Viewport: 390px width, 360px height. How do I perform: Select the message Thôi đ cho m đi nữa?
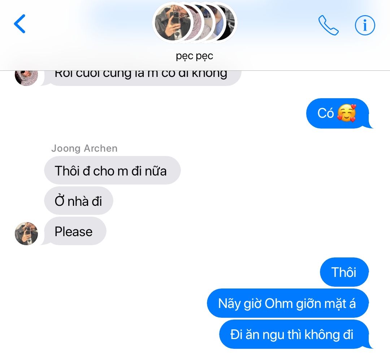point(112,170)
